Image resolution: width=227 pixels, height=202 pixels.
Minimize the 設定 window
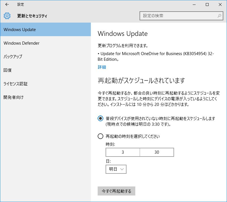click(x=194, y=5)
